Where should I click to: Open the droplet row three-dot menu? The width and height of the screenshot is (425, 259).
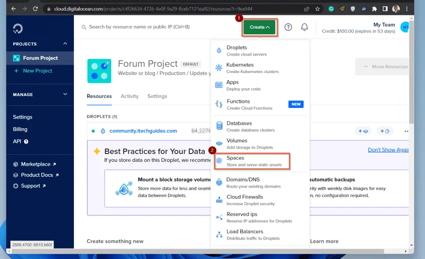[x=406, y=131]
